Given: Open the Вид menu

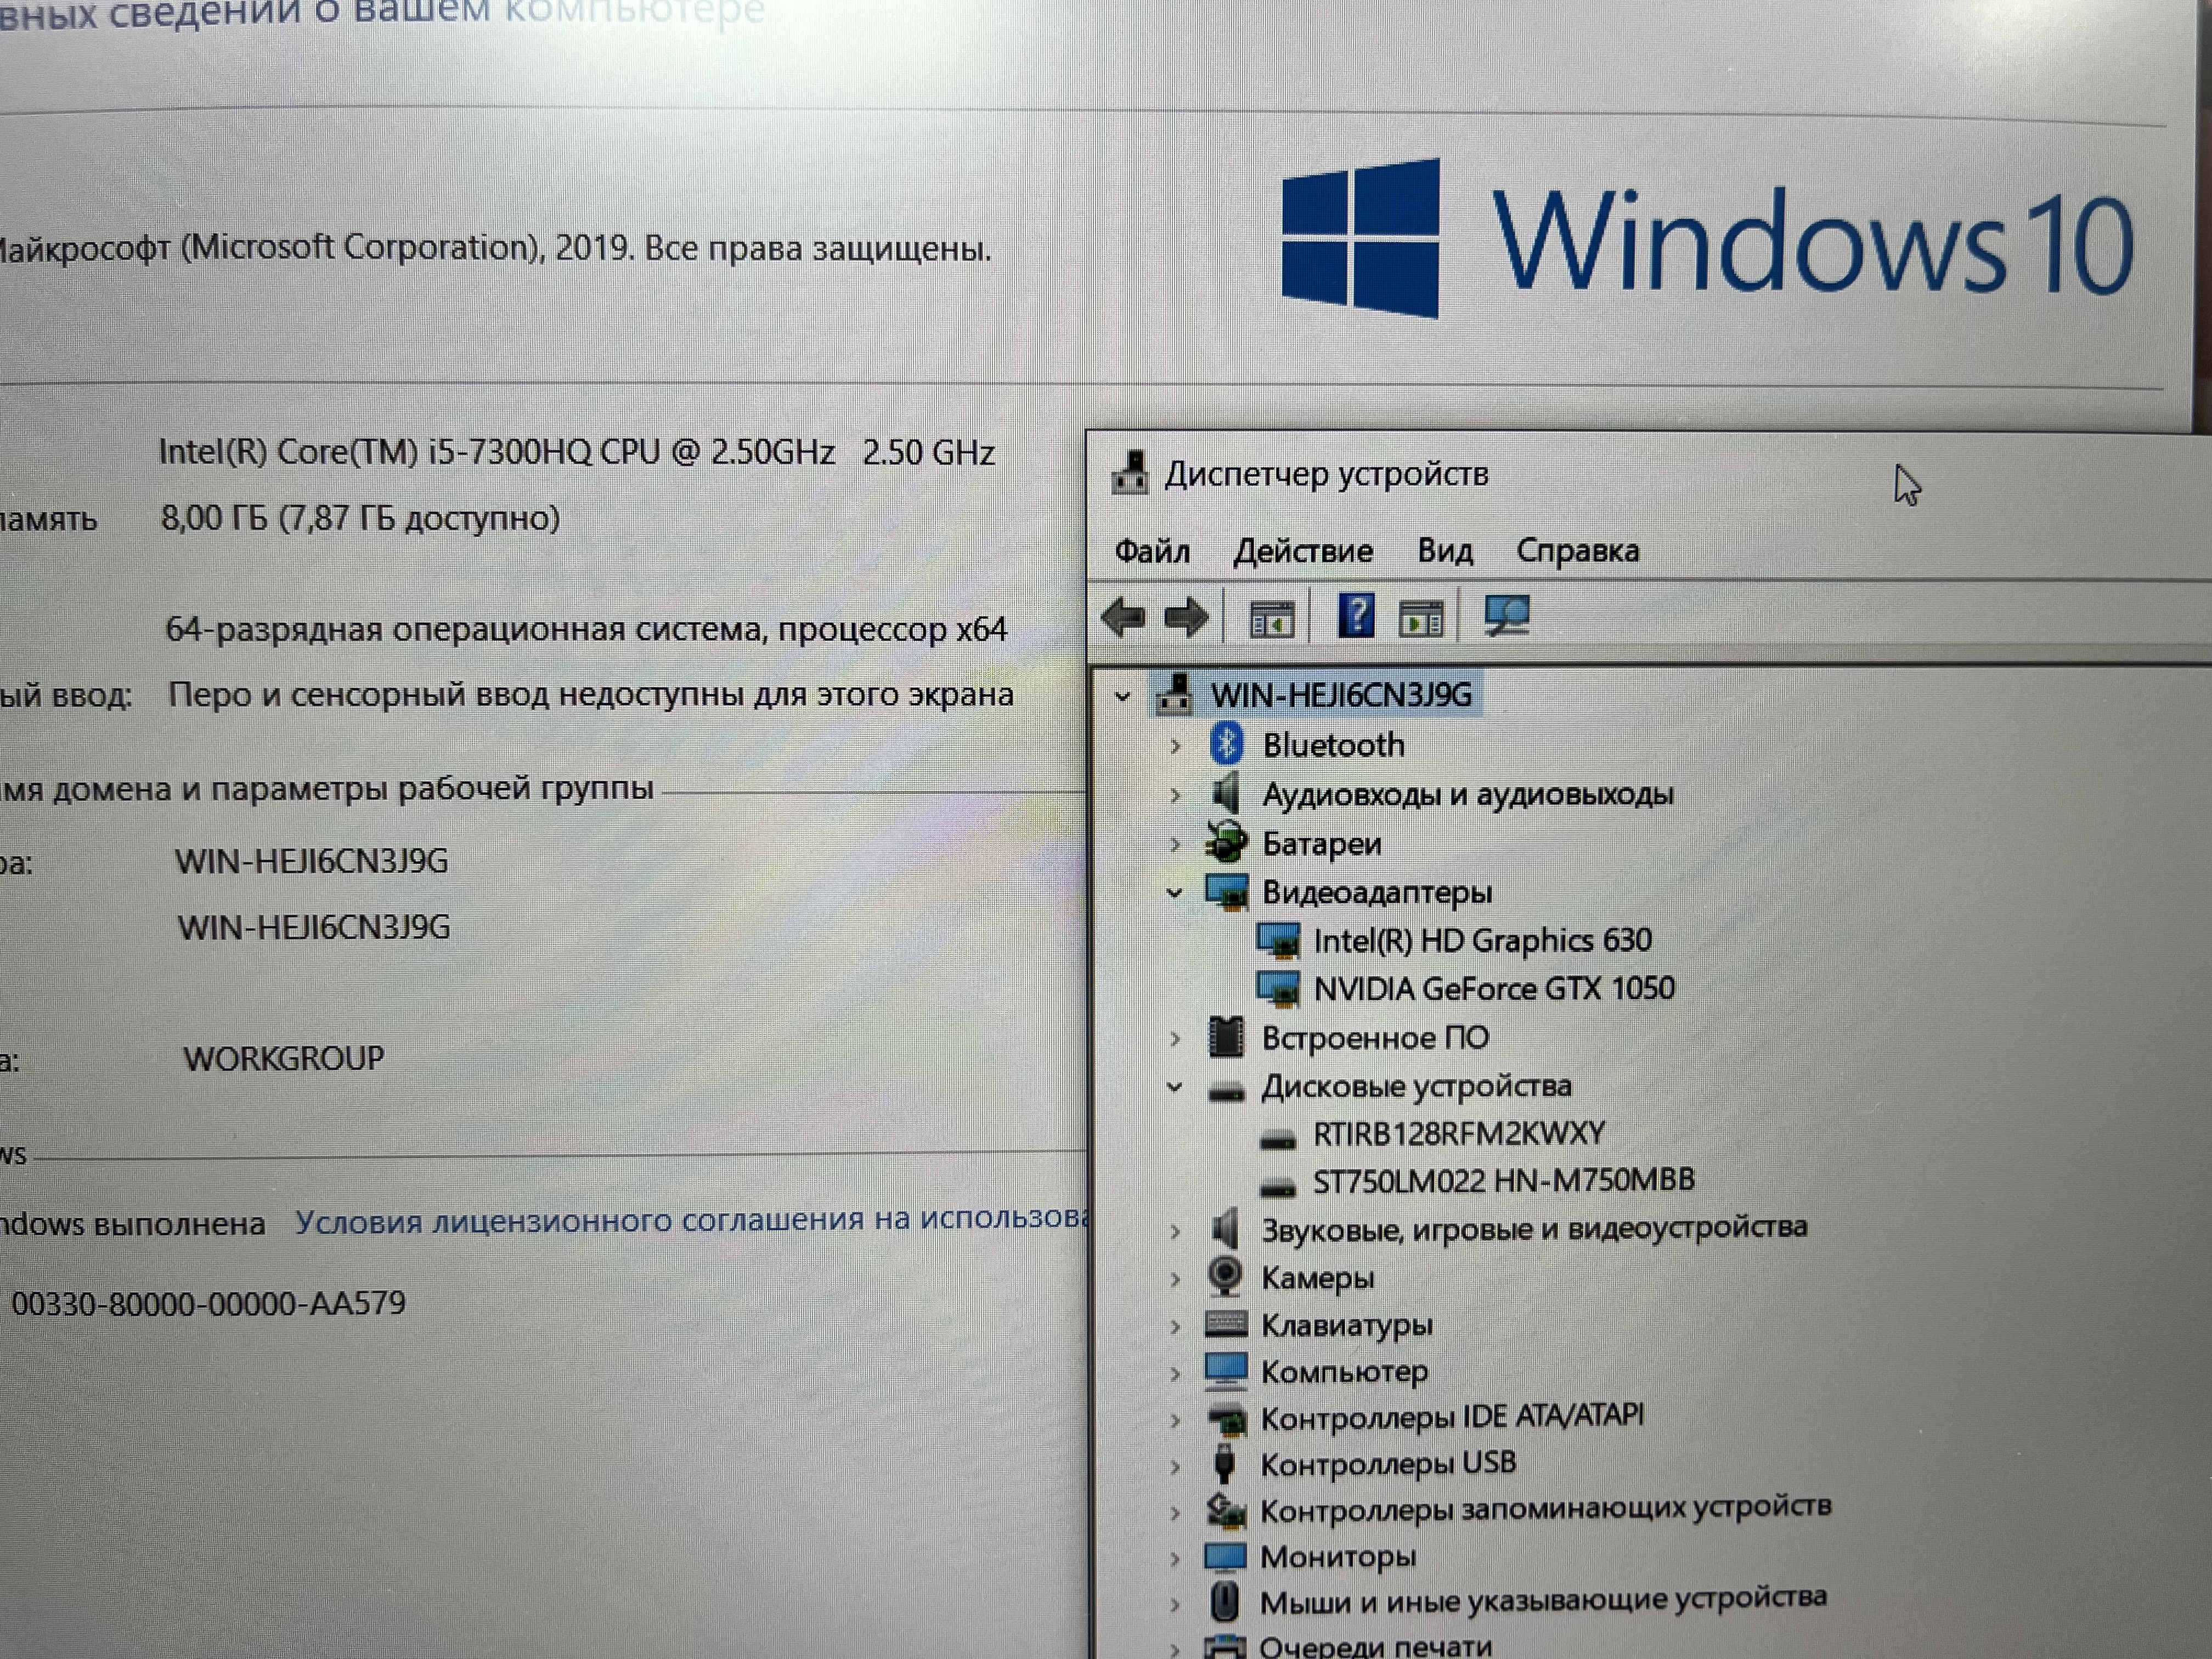Looking at the screenshot, I should 1444,551.
